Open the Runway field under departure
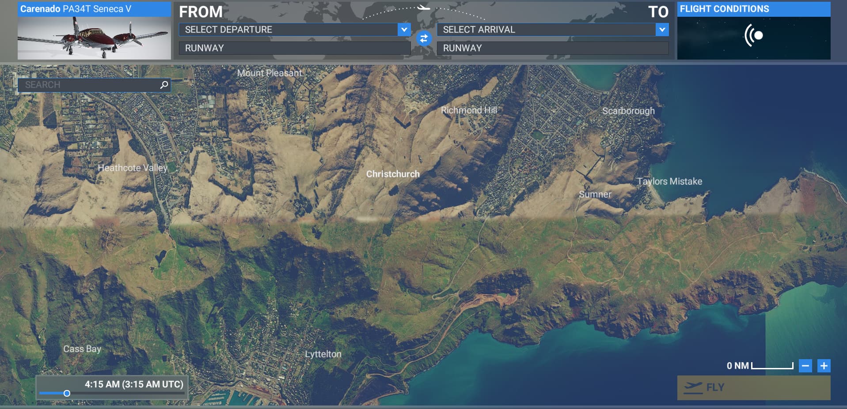This screenshot has width=847, height=409. click(294, 48)
